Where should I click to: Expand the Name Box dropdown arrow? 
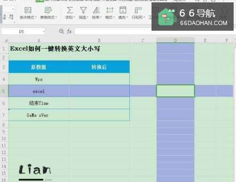click(44, 32)
